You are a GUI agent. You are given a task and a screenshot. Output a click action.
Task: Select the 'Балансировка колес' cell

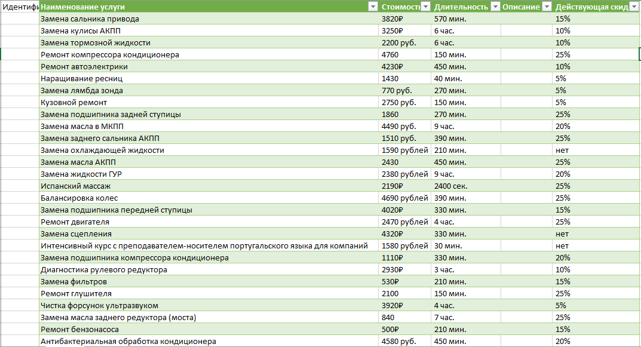[x=209, y=198]
